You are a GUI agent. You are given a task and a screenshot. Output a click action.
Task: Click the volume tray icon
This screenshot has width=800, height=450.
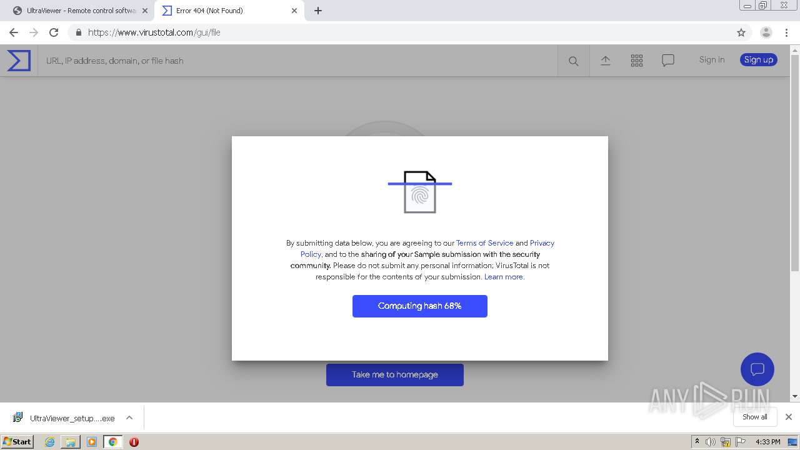[711, 442]
